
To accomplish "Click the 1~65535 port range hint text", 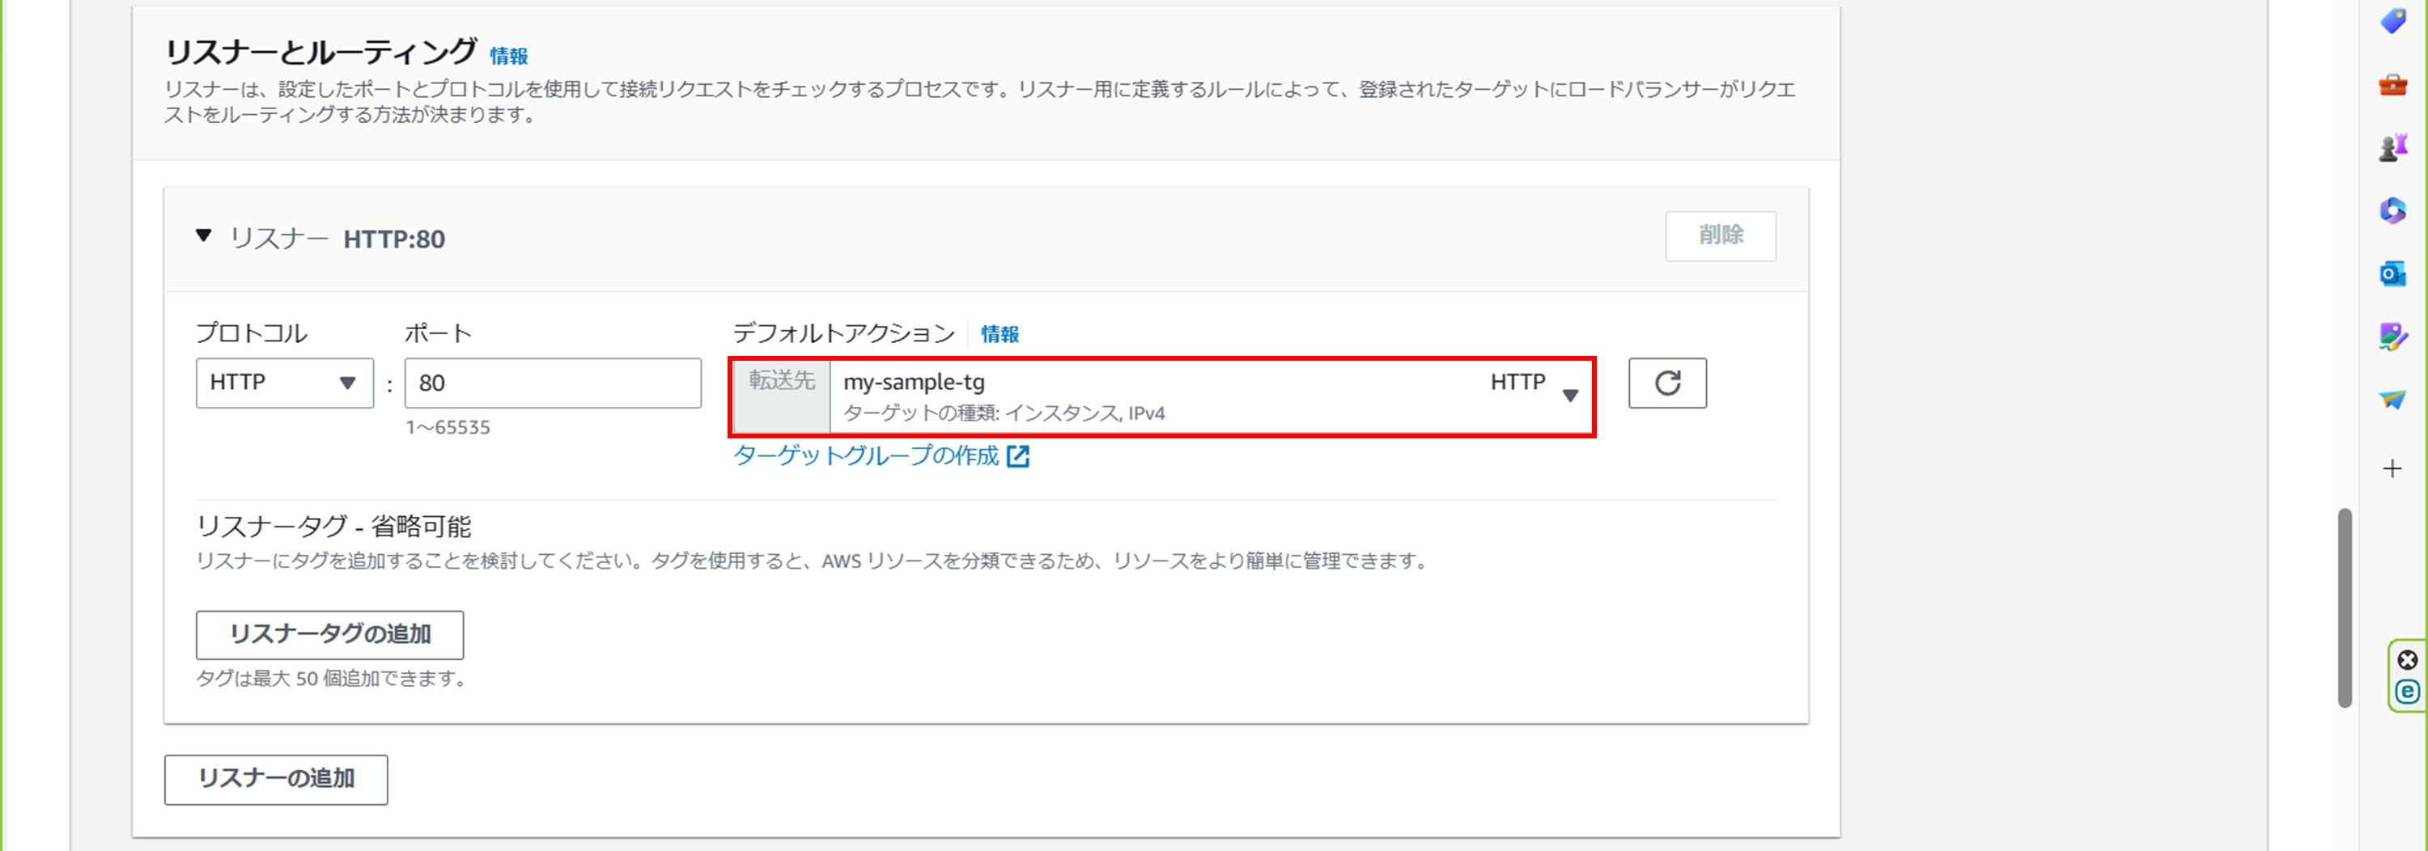I will coord(448,428).
